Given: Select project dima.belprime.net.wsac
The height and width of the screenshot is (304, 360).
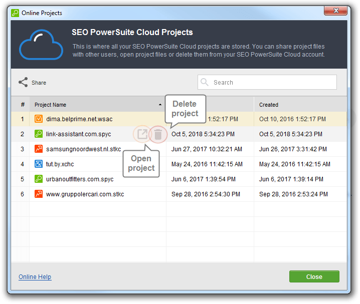Looking at the screenshot, I should tap(79, 119).
